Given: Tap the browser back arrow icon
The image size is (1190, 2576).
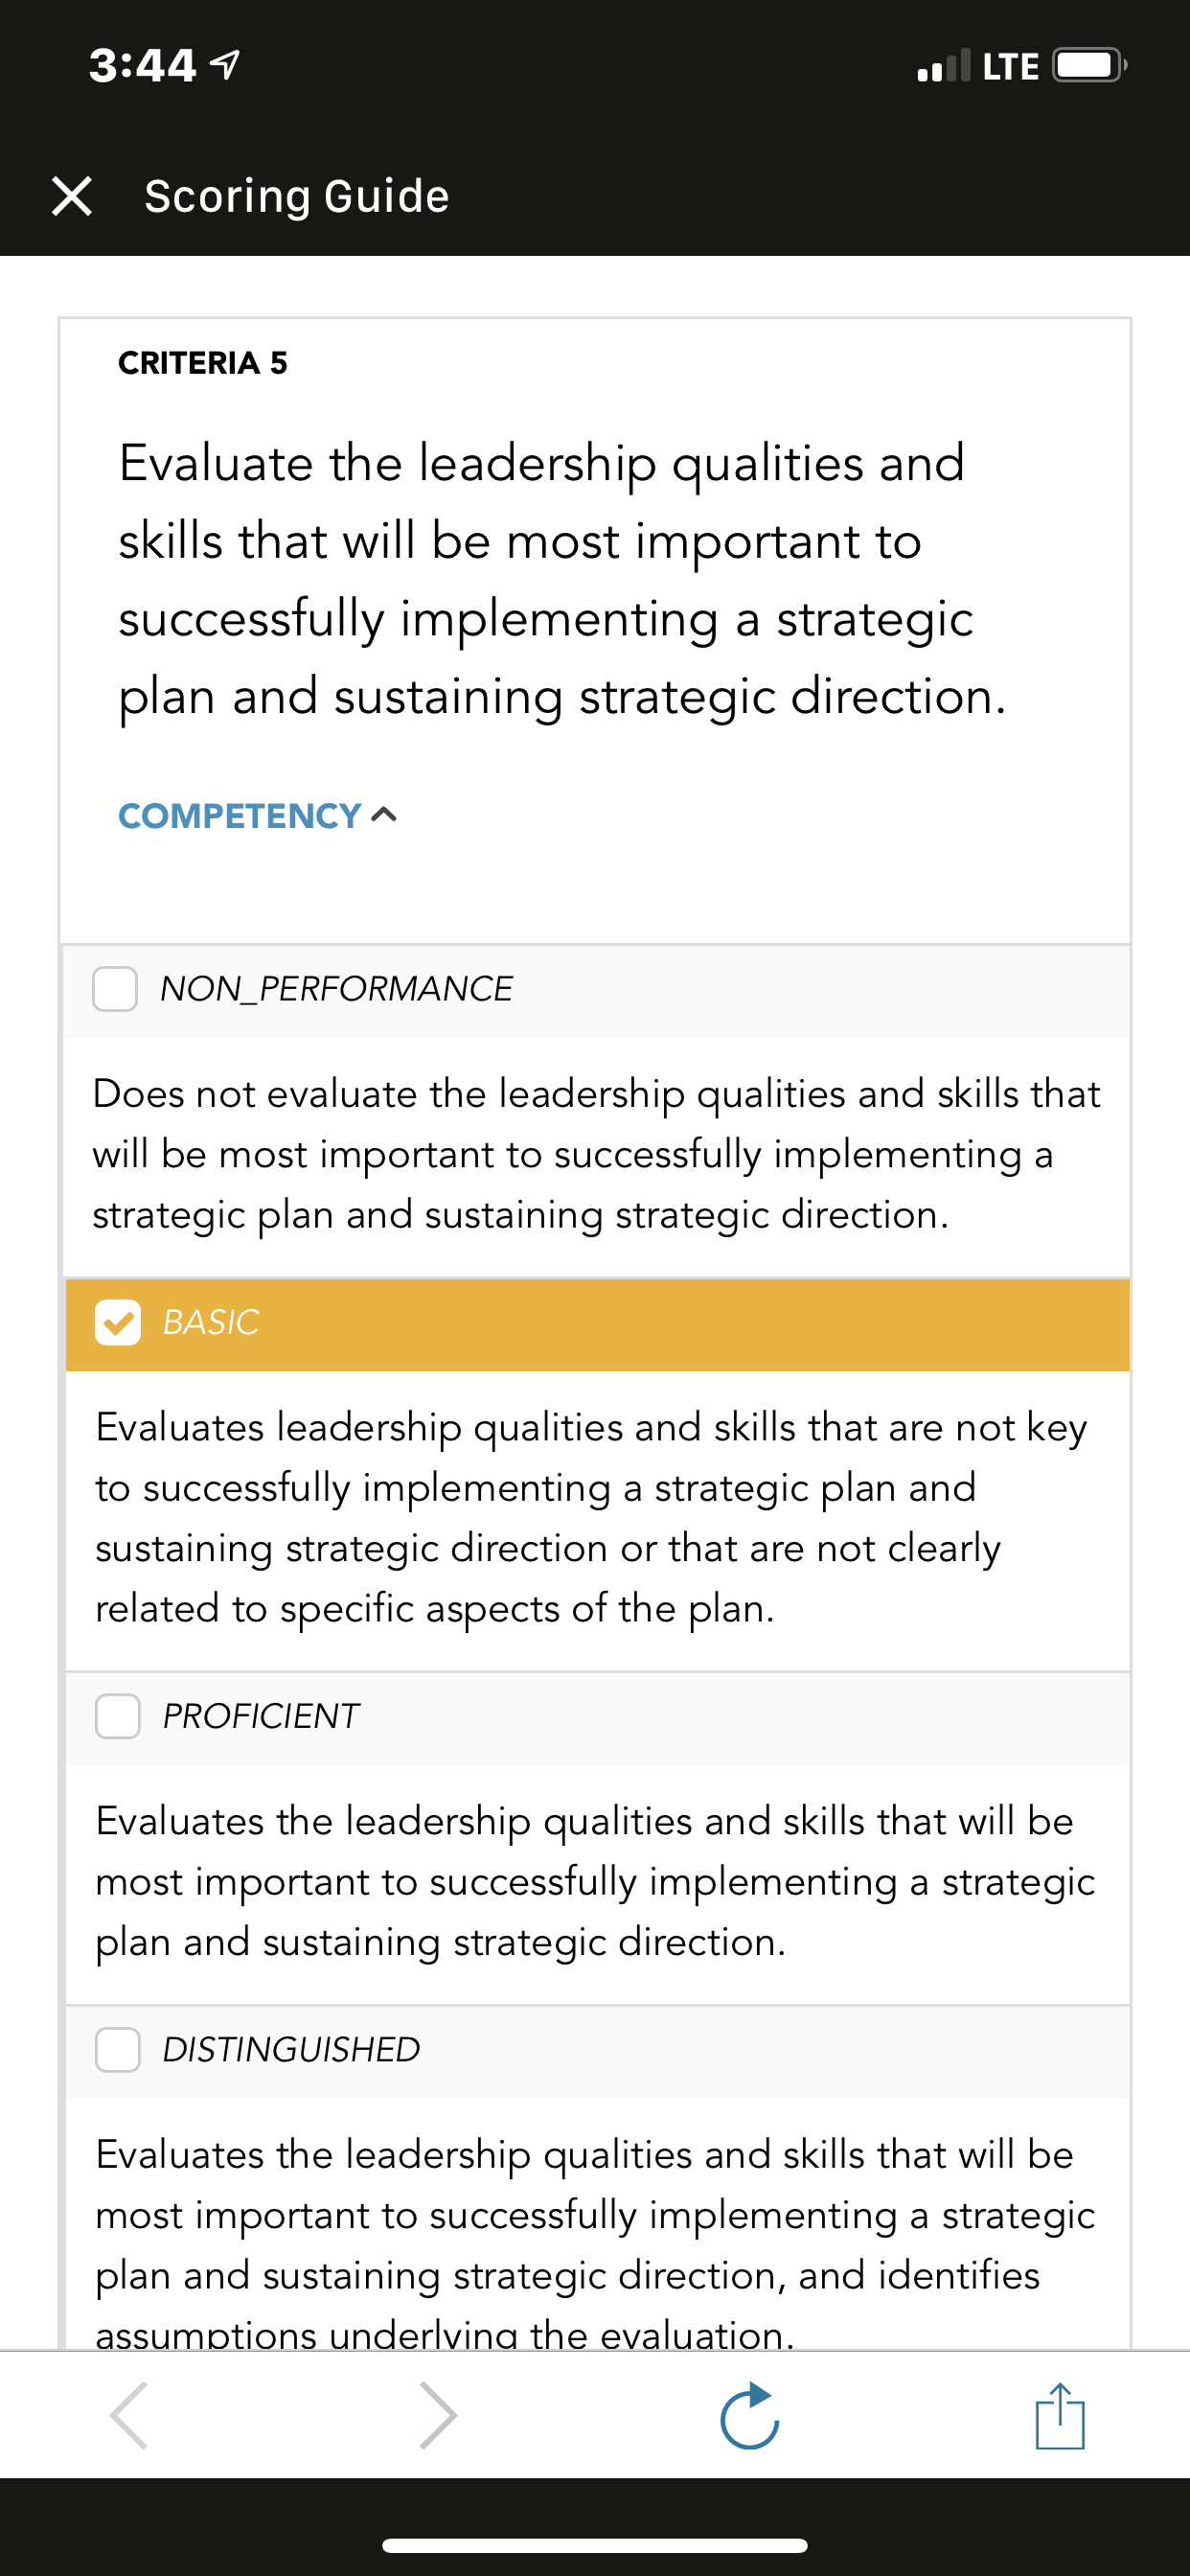Looking at the screenshot, I should 129,2415.
